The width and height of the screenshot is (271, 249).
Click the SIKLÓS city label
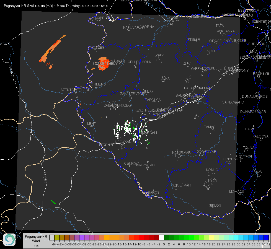215,206
